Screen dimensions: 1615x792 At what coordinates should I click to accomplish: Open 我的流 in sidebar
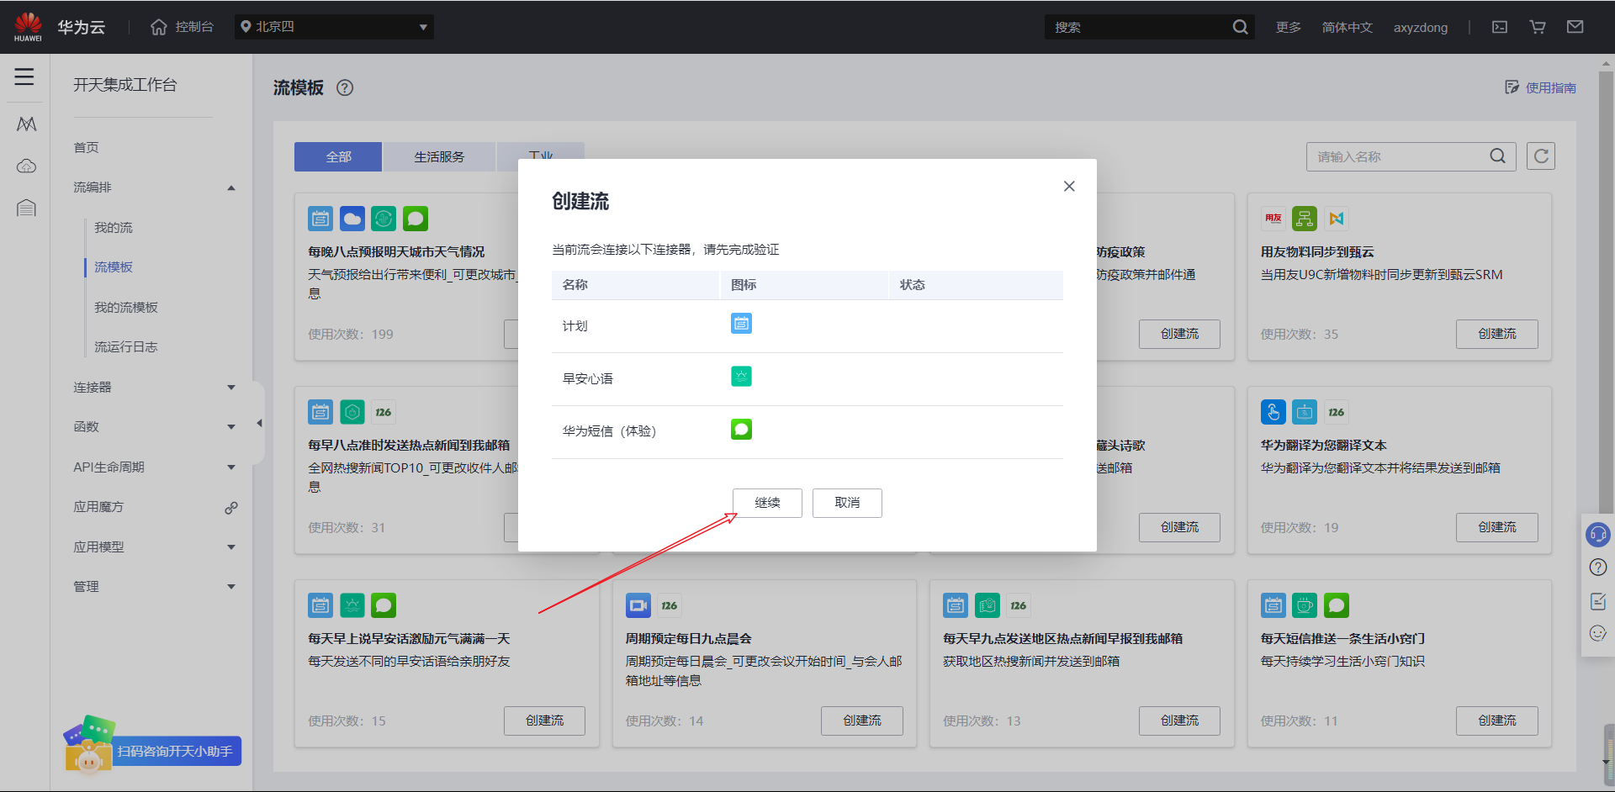pyautogui.click(x=114, y=228)
